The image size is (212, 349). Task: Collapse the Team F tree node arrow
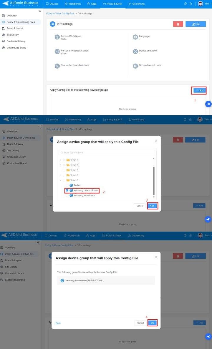point(61,180)
